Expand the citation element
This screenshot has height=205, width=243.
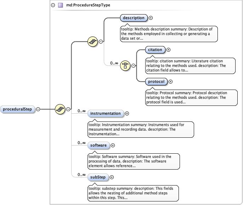tap(168, 50)
